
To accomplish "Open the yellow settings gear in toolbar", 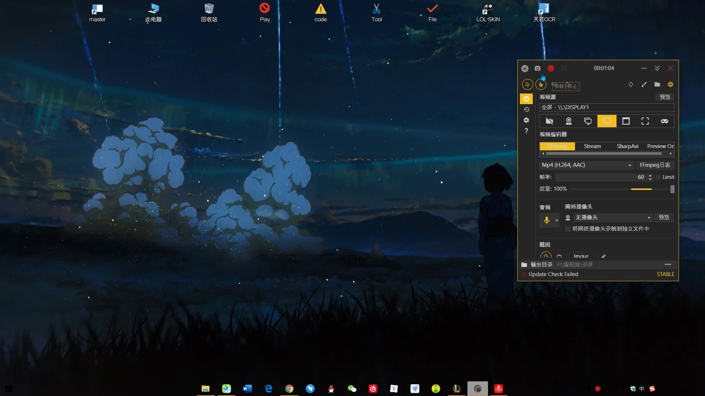I will (670, 84).
